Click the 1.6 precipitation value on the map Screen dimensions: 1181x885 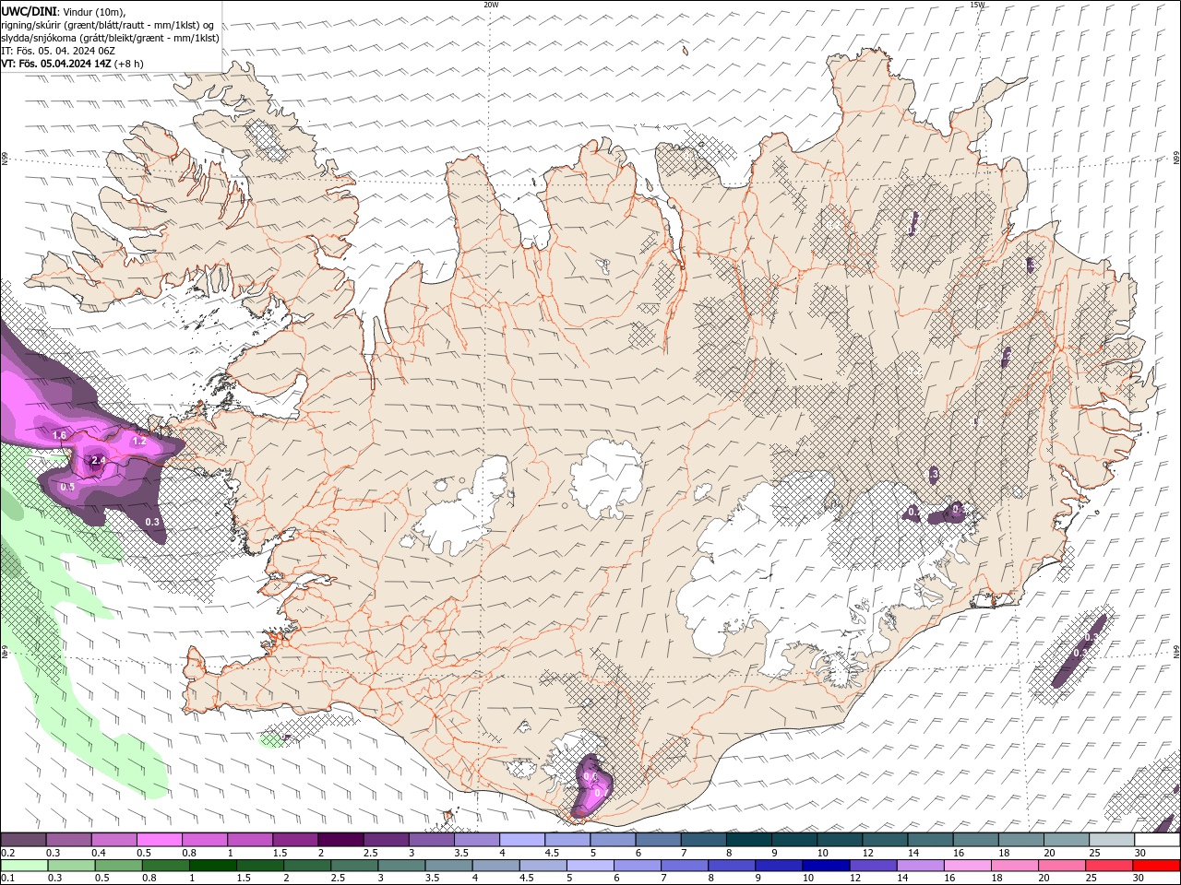(x=59, y=435)
